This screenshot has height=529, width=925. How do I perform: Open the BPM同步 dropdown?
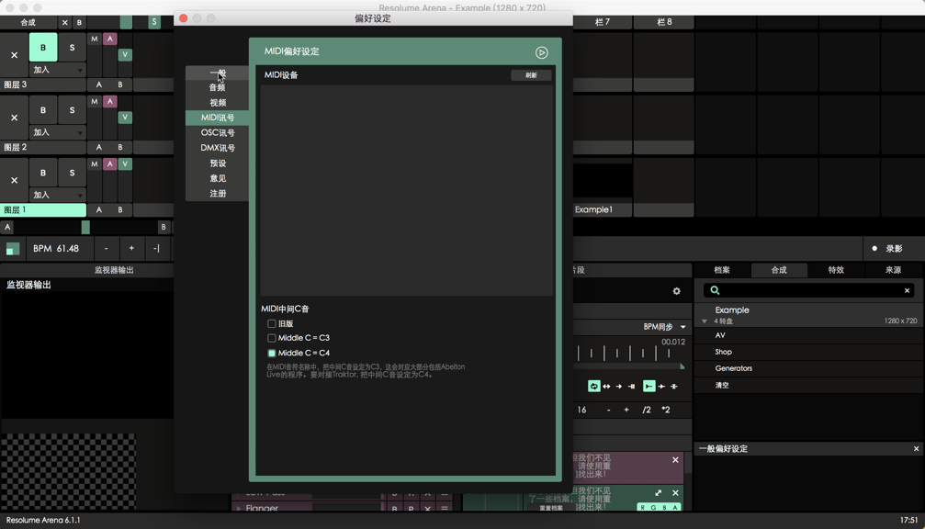pyautogui.click(x=661, y=326)
